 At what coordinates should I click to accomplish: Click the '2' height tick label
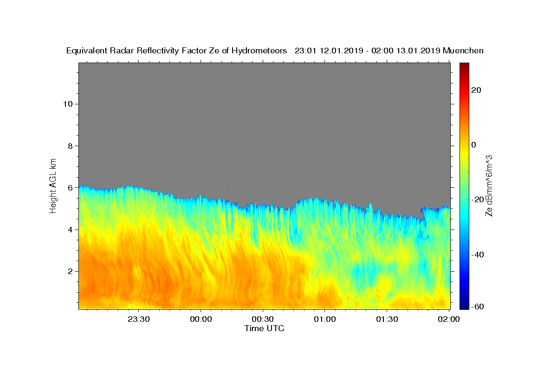point(70,271)
